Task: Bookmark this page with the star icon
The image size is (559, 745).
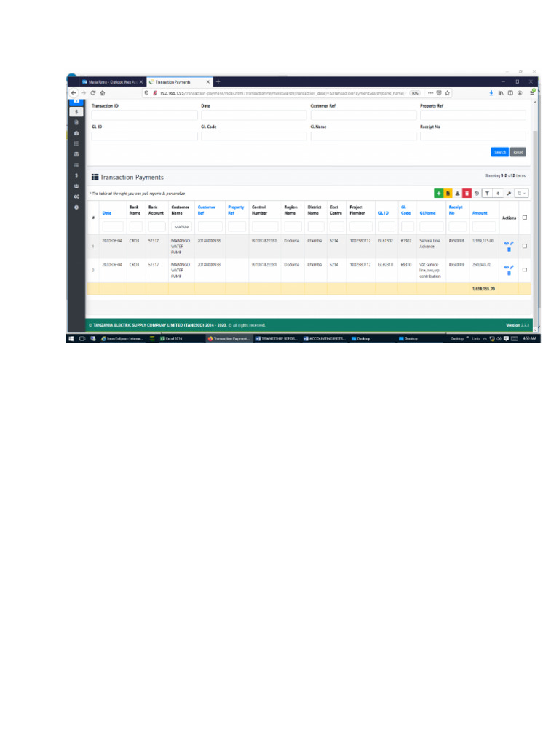Action: [448, 93]
